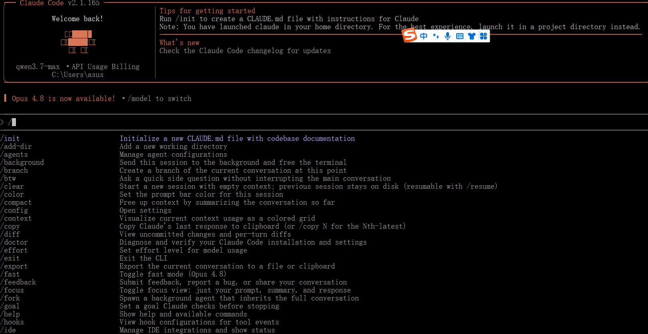Select the /btw command
The height and width of the screenshot is (334, 648).
point(8,178)
